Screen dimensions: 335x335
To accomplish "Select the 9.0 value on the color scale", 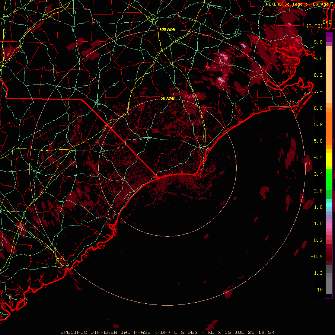I will pos(318,58).
